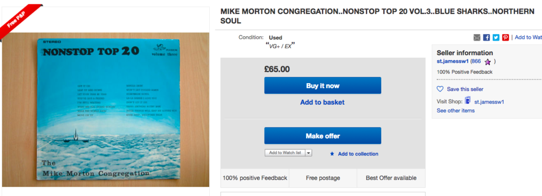Buy the record with Buy it now
The height and width of the screenshot is (196, 542).
(322, 85)
